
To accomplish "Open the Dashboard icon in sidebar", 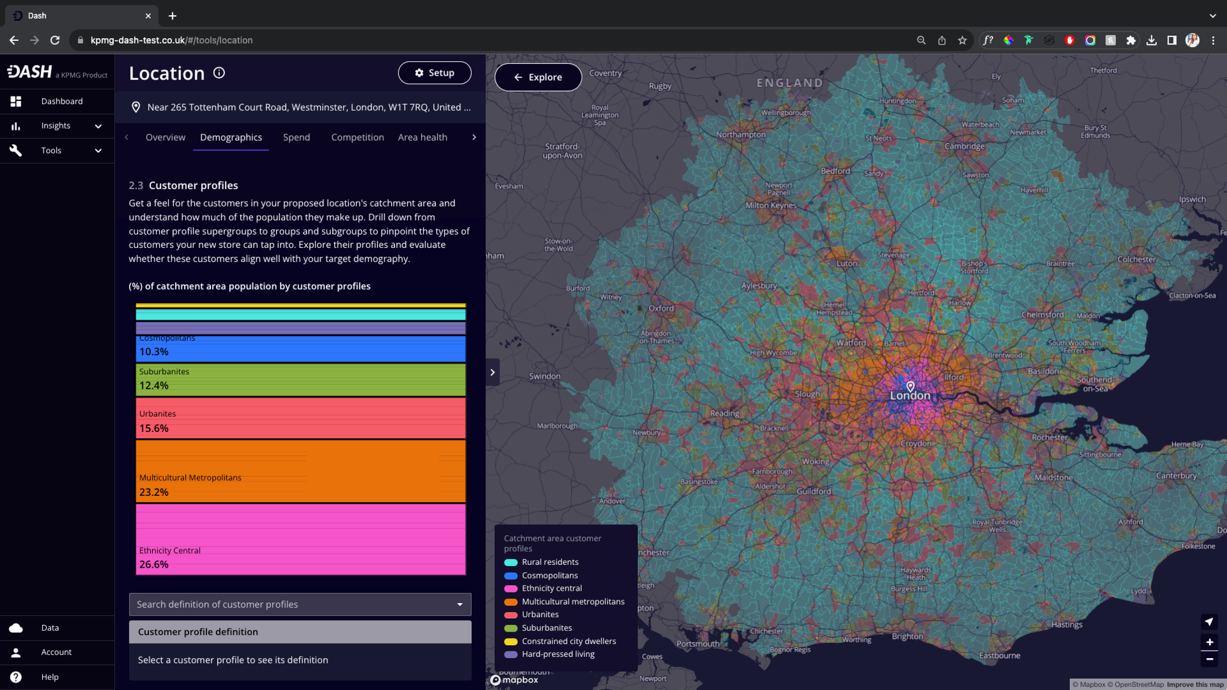I will coord(16,101).
